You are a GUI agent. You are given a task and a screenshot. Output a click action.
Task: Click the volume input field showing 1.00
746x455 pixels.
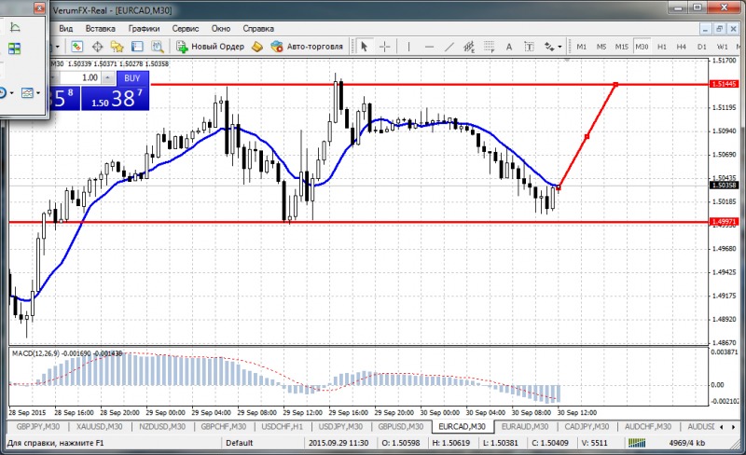[90, 77]
